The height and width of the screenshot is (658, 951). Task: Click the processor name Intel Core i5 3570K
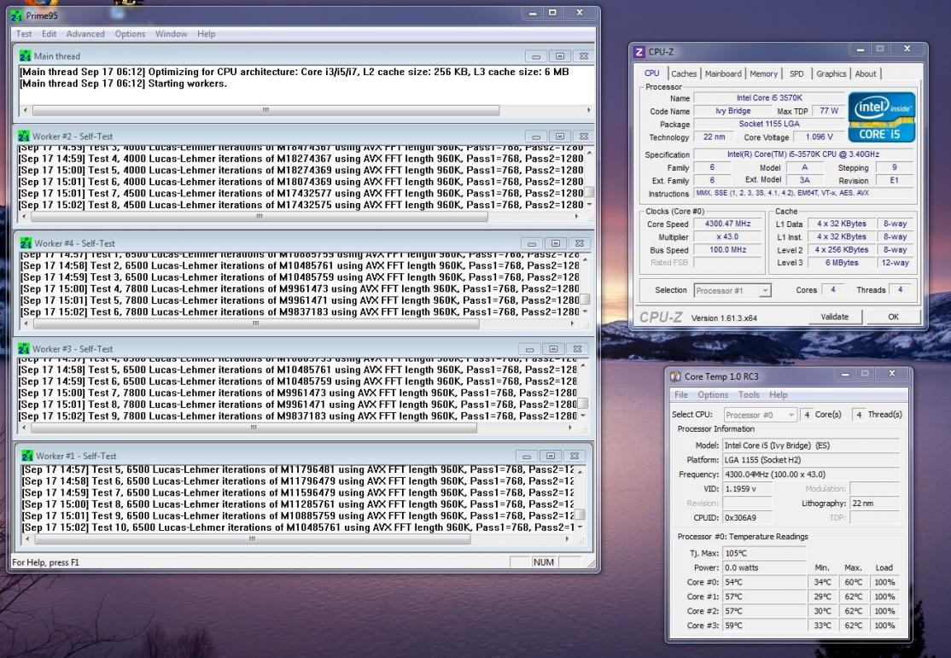pyautogui.click(x=769, y=97)
